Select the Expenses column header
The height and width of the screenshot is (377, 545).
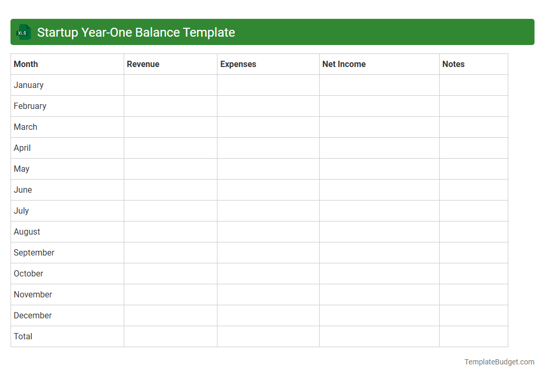pyautogui.click(x=238, y=64)
